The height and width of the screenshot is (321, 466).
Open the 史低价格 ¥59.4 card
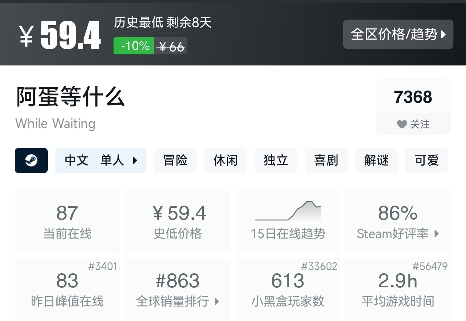pyautogui.click(x=178, y=222)
